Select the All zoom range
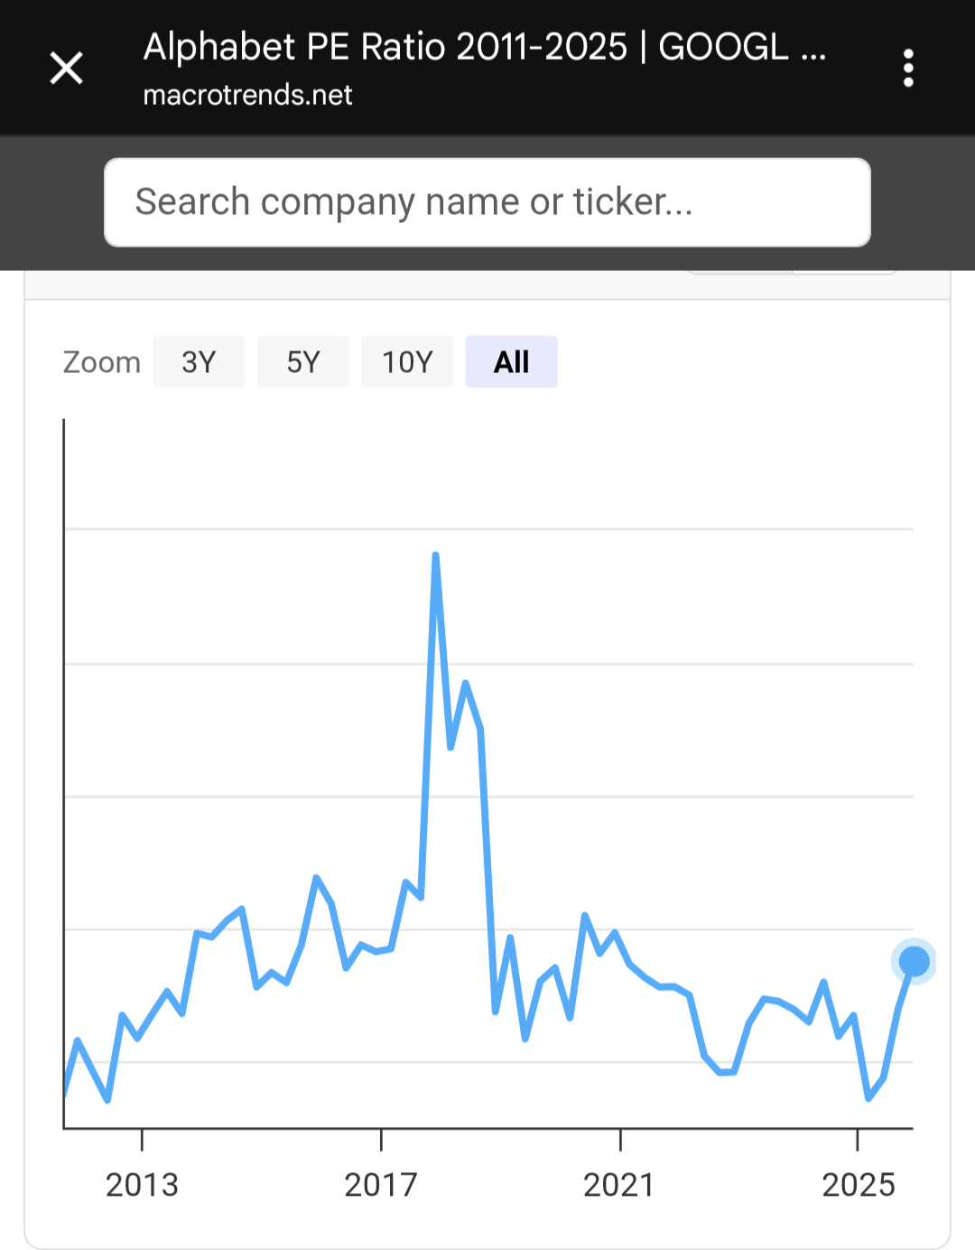The image size is (975, 1250). pyautogui.click(x=511, y=362)
